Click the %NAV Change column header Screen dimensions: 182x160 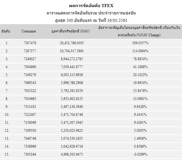(139, 31)
